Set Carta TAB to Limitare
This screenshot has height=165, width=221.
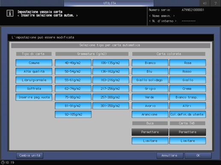pyautogui.click(x=188, y=141)
